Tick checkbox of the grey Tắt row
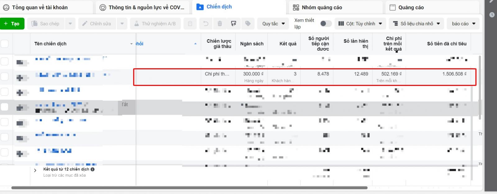The width and height of the screenshot is (497, 194). (4, 107)
